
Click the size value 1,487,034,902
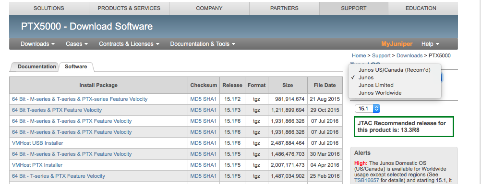point(288,176)
